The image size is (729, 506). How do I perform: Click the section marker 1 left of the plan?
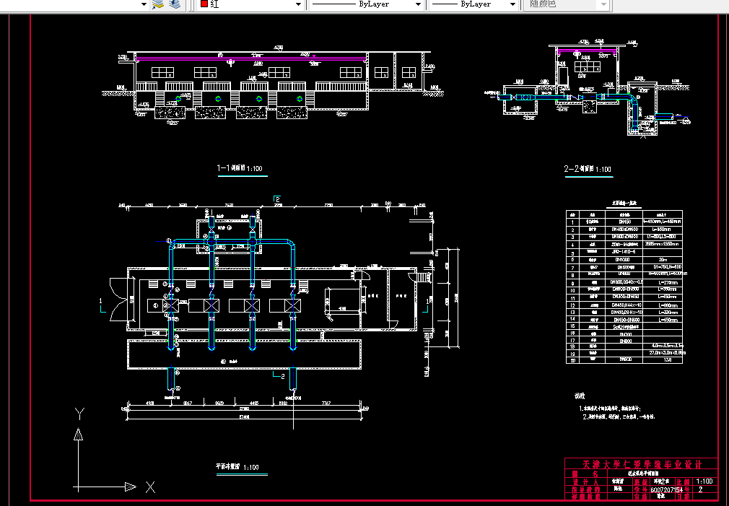click(101, 301)
